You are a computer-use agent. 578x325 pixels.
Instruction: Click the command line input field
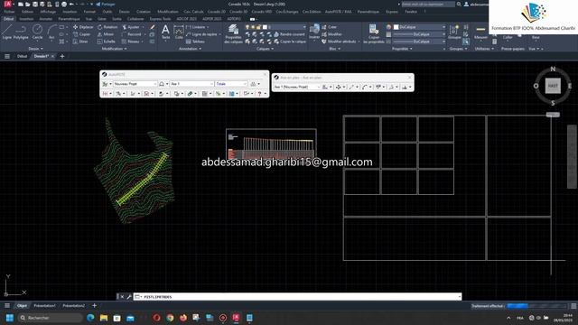[297, 297]
